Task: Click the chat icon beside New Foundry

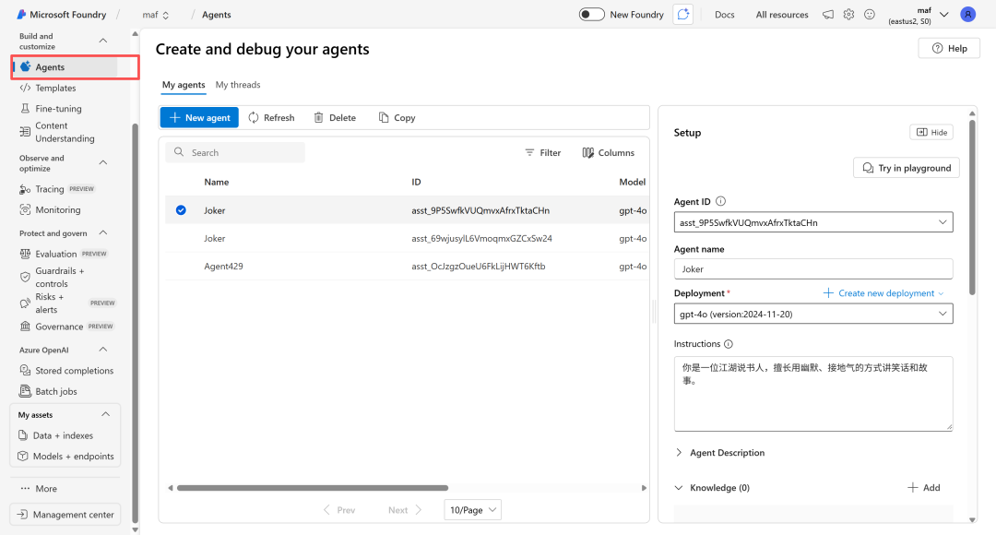Action: click(x=682, y=14)
